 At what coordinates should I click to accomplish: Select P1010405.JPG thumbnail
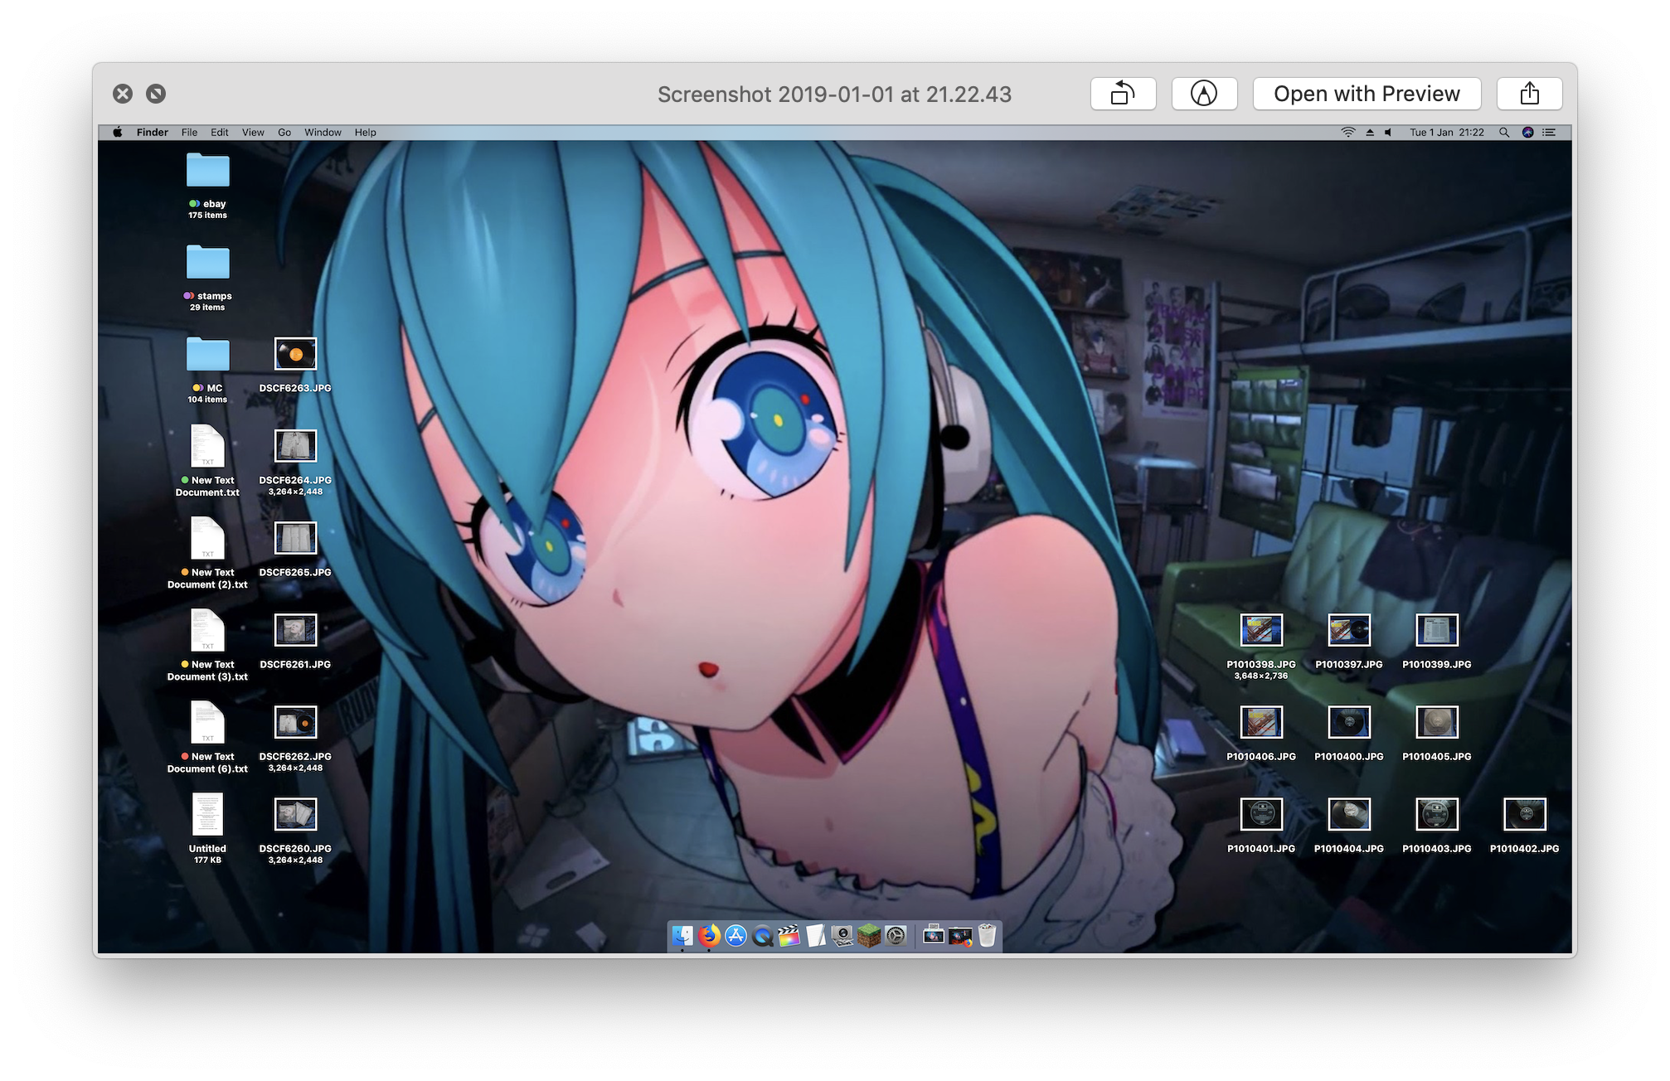point(1437,722)
